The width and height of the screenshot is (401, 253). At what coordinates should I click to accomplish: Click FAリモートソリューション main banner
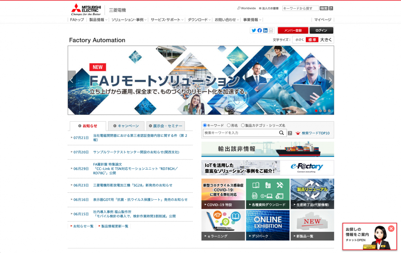click(201, 80)
